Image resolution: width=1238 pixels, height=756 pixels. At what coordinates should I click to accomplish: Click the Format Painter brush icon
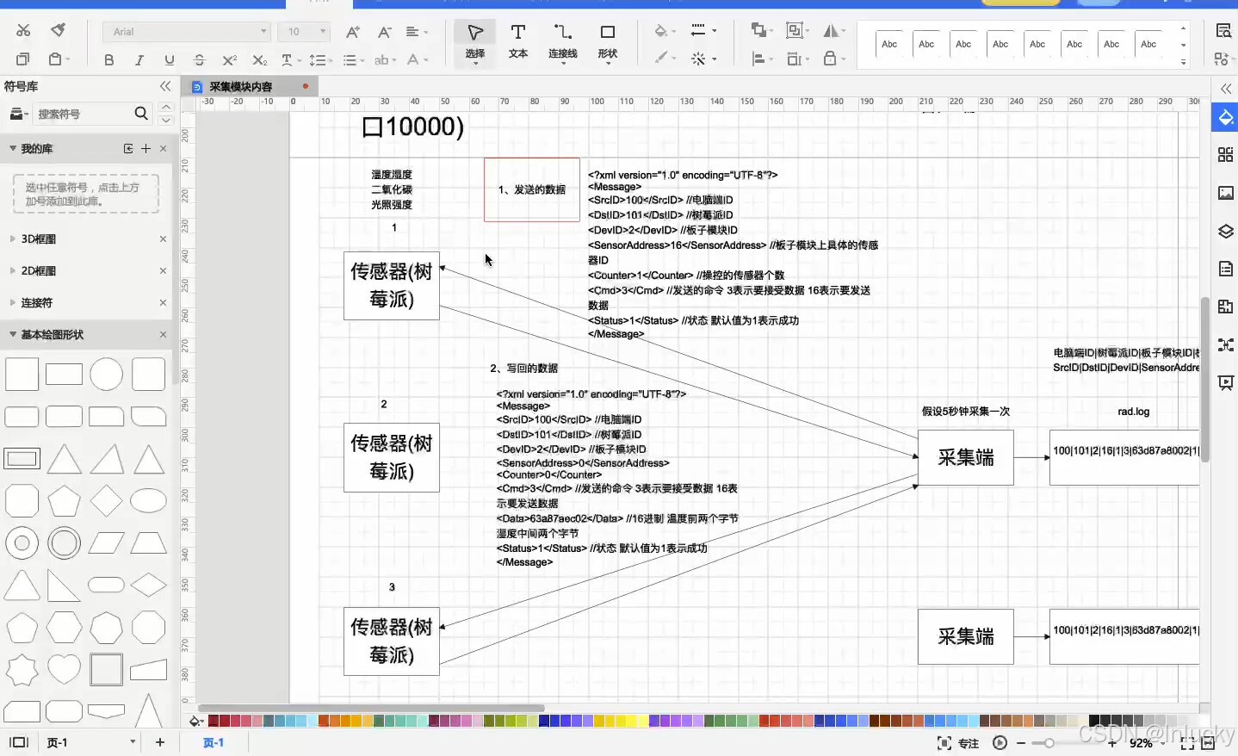(x=58, y=31)
